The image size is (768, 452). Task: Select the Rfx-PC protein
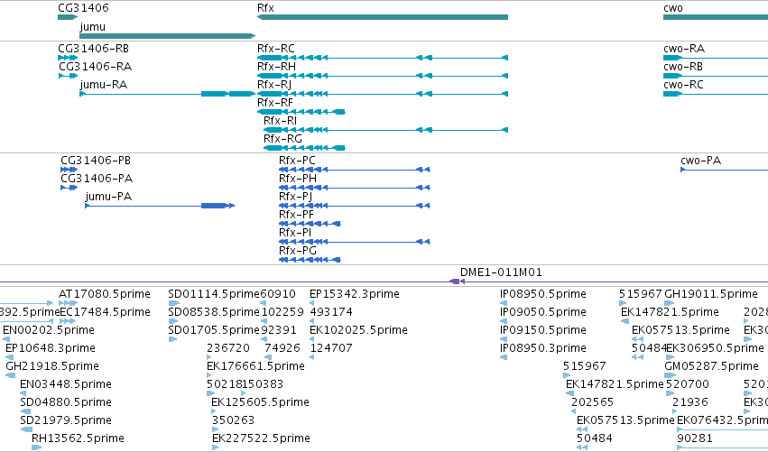click(354, 170)
